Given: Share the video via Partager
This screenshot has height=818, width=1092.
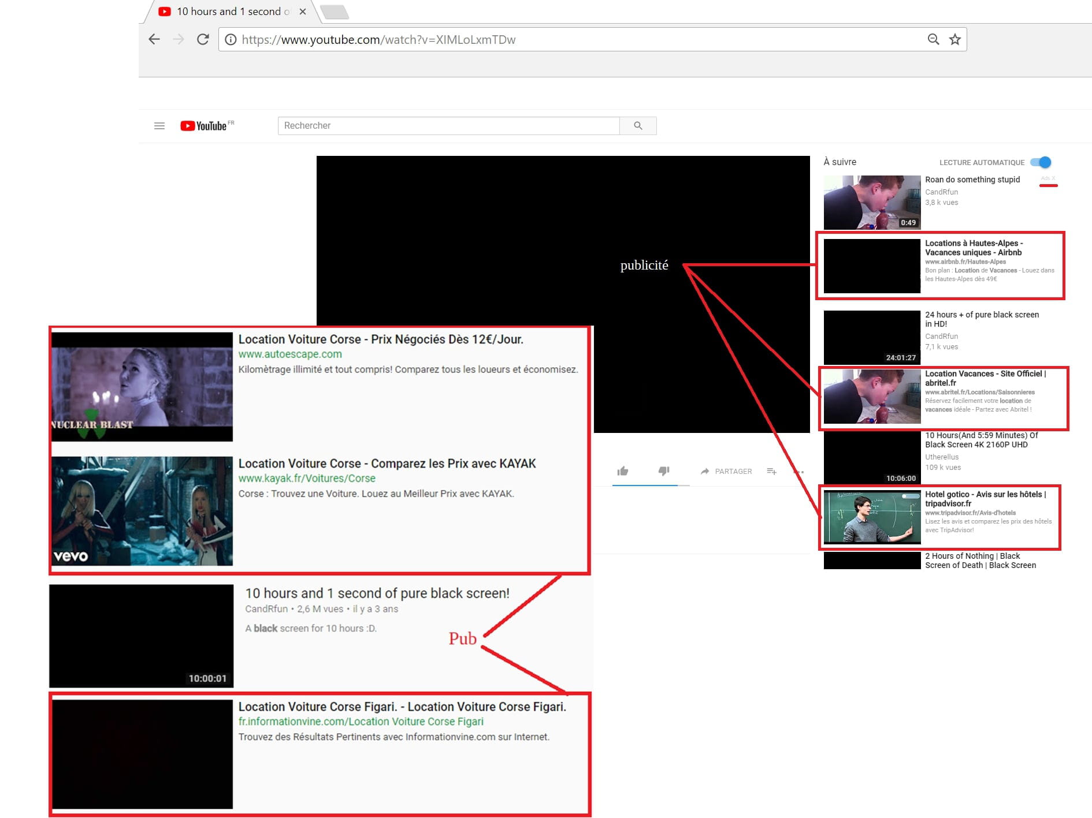Looking at the screenshot, I should [x=726, y=472].
